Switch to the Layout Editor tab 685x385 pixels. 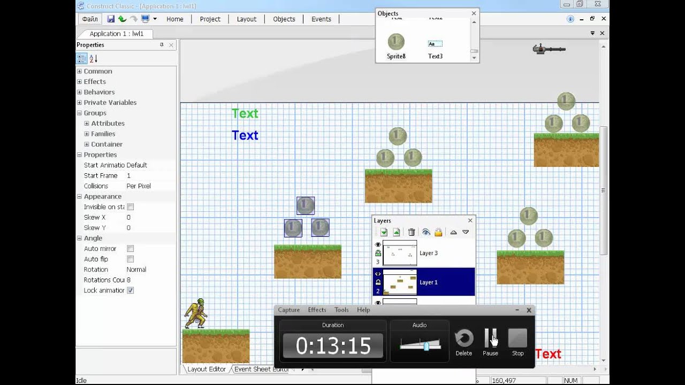[206, 369]
